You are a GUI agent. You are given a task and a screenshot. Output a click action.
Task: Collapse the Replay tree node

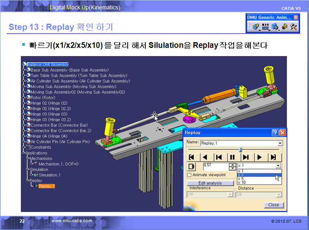(27, 180)
